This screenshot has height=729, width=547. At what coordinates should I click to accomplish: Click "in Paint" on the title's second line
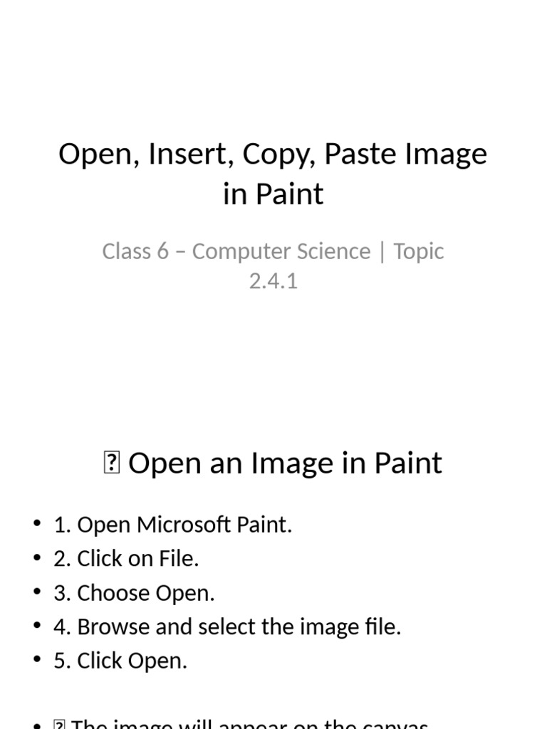273,194
